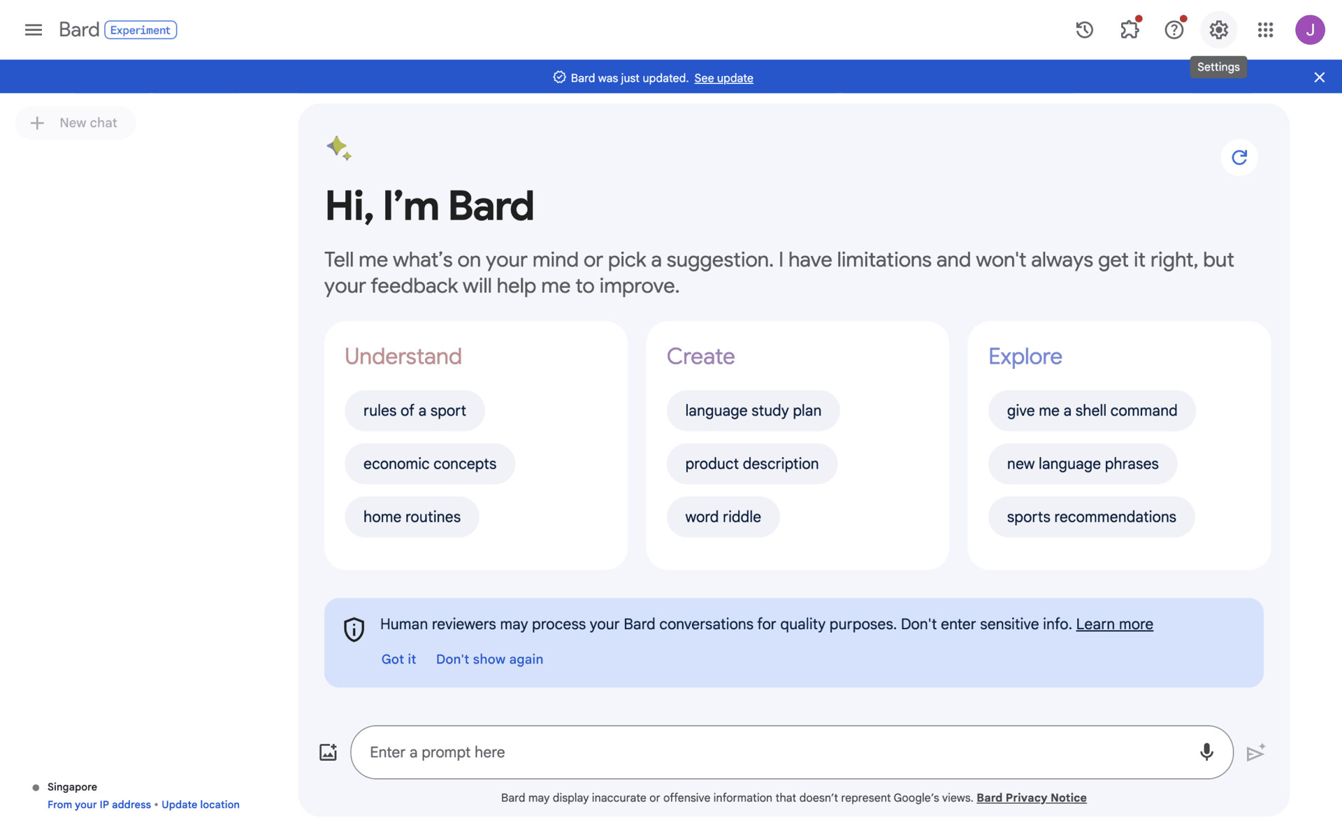Pick 'sports recommendations' chip
This screenshot has width=1342, height=839.
tap(1091, 517)
